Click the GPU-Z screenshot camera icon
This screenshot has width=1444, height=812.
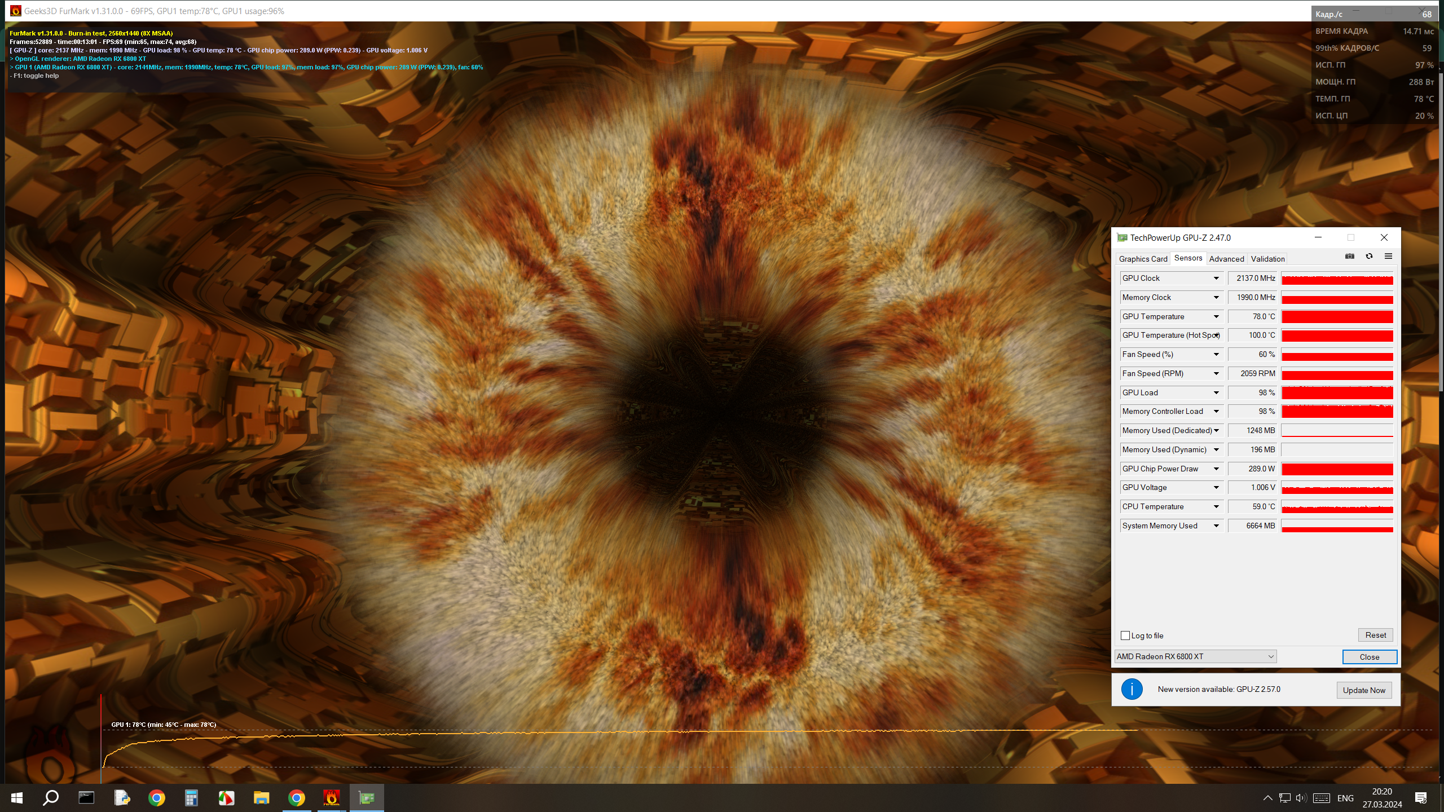1349,257
